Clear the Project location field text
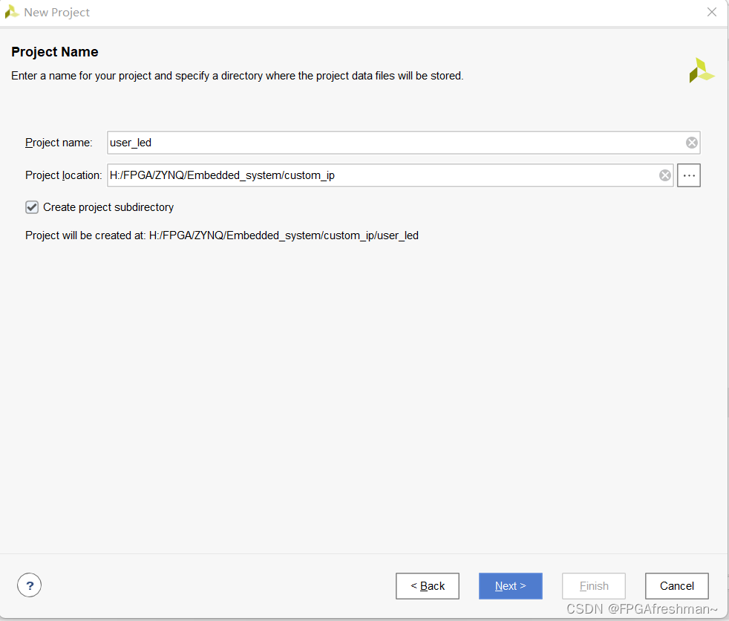 pyautogui.click(x=664, y=175)
